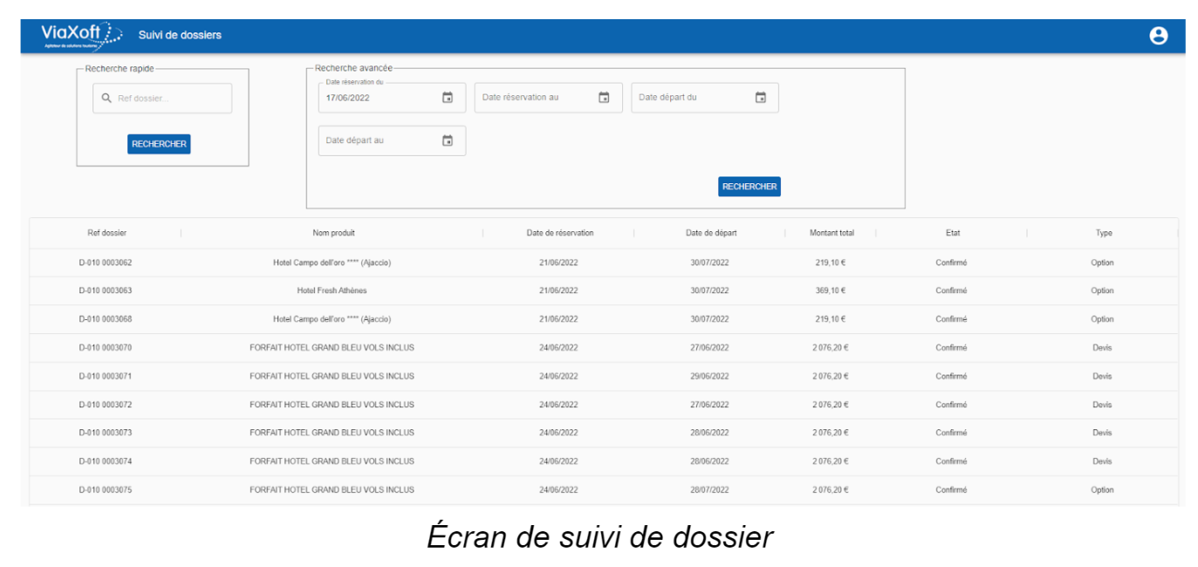Click 2 076,20 € amount in row D-010 0003071
1198x567 pixels.
pos(830,376)
